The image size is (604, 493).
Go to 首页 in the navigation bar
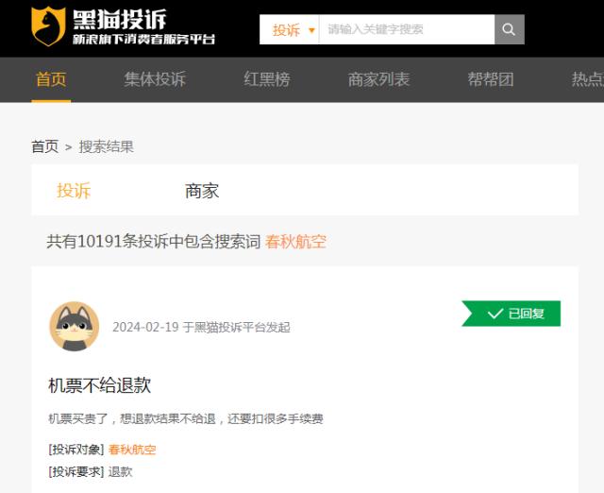click(51, 79)
